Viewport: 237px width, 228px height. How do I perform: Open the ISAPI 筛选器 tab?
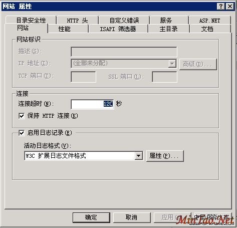[x=118, y=29]
